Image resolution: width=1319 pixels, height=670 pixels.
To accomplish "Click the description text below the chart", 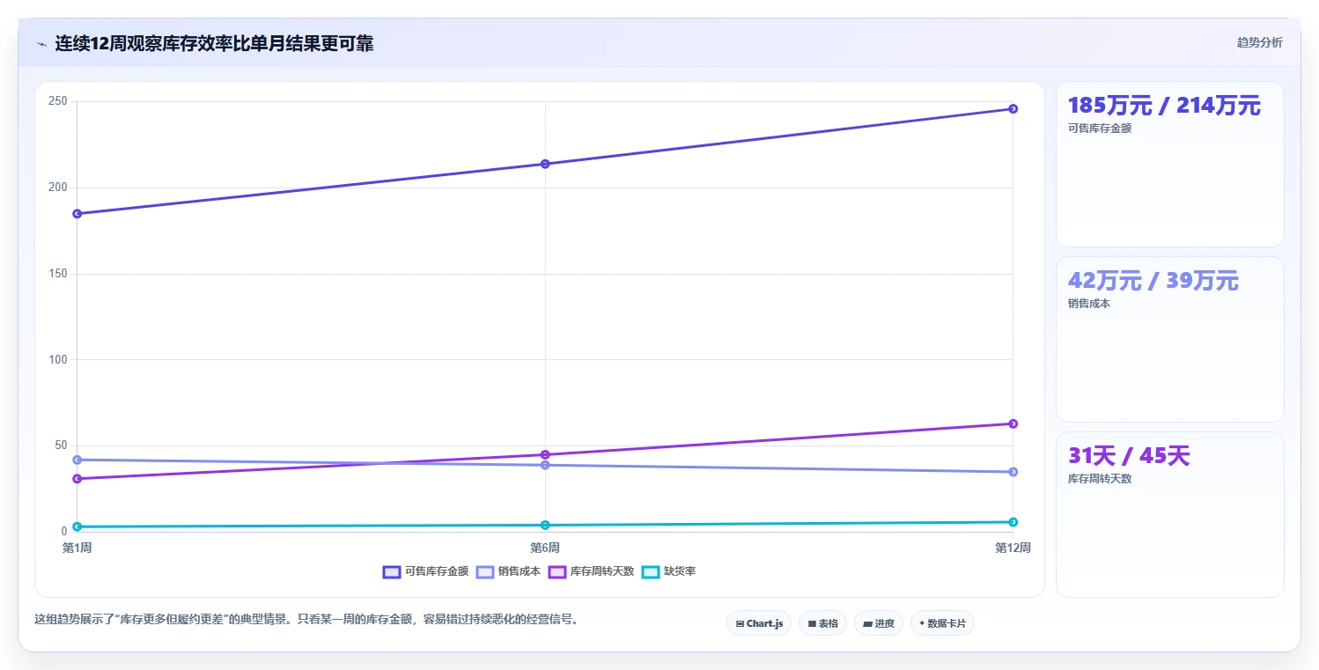I will (307, 619).
